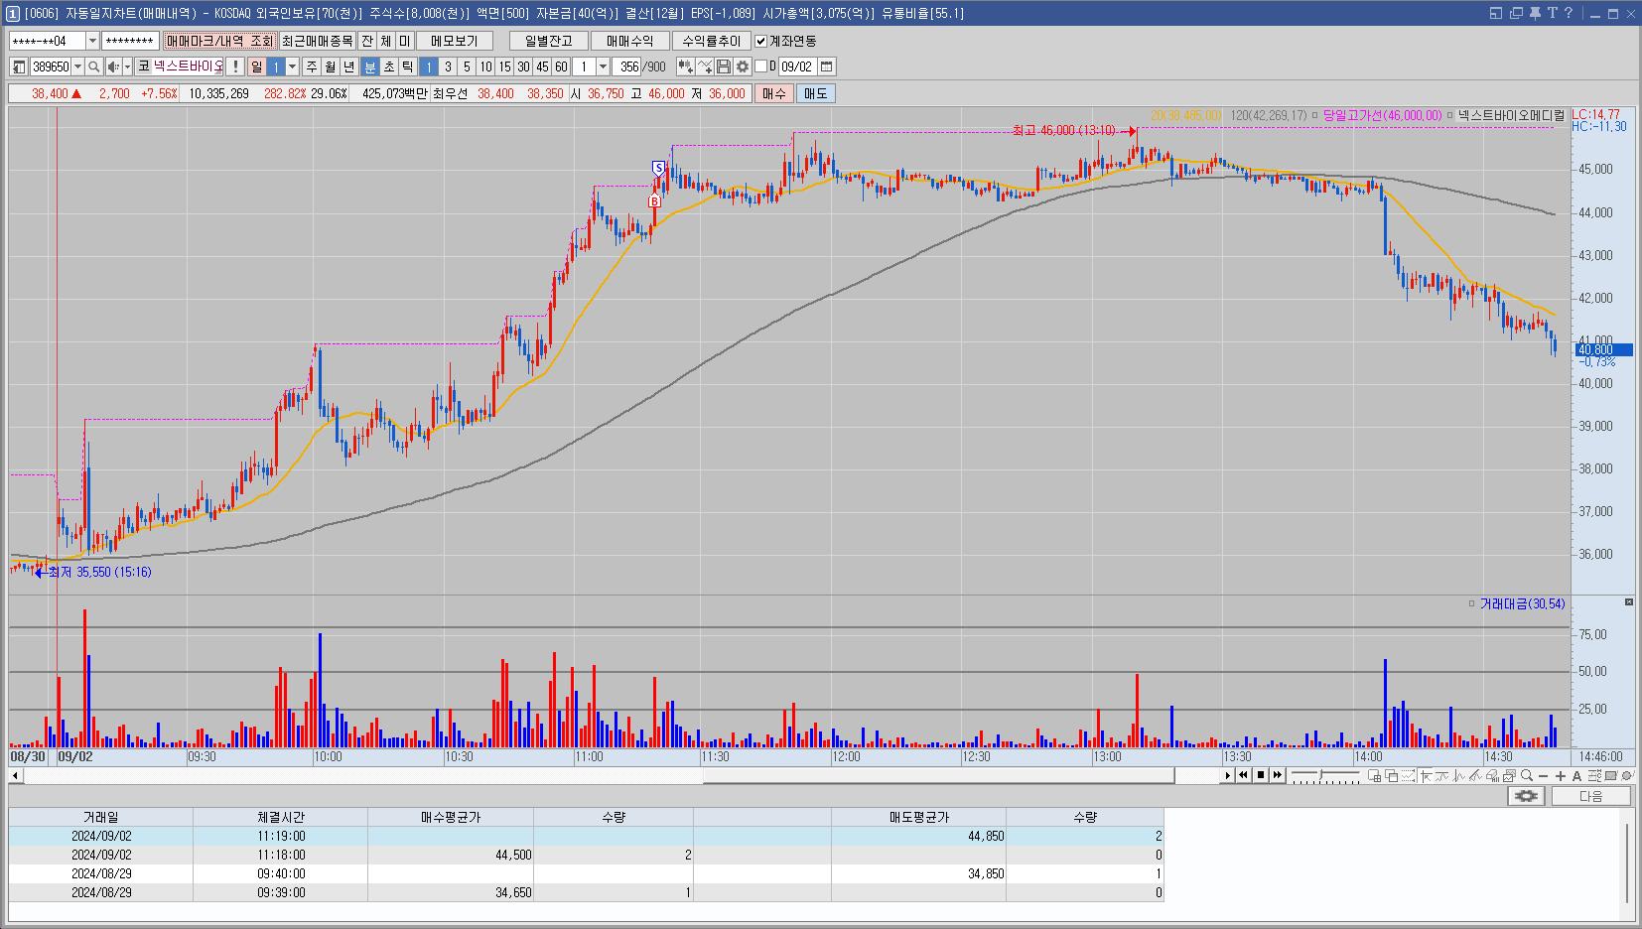Click the crosshair cursor tool icon

coord(1426,775)
